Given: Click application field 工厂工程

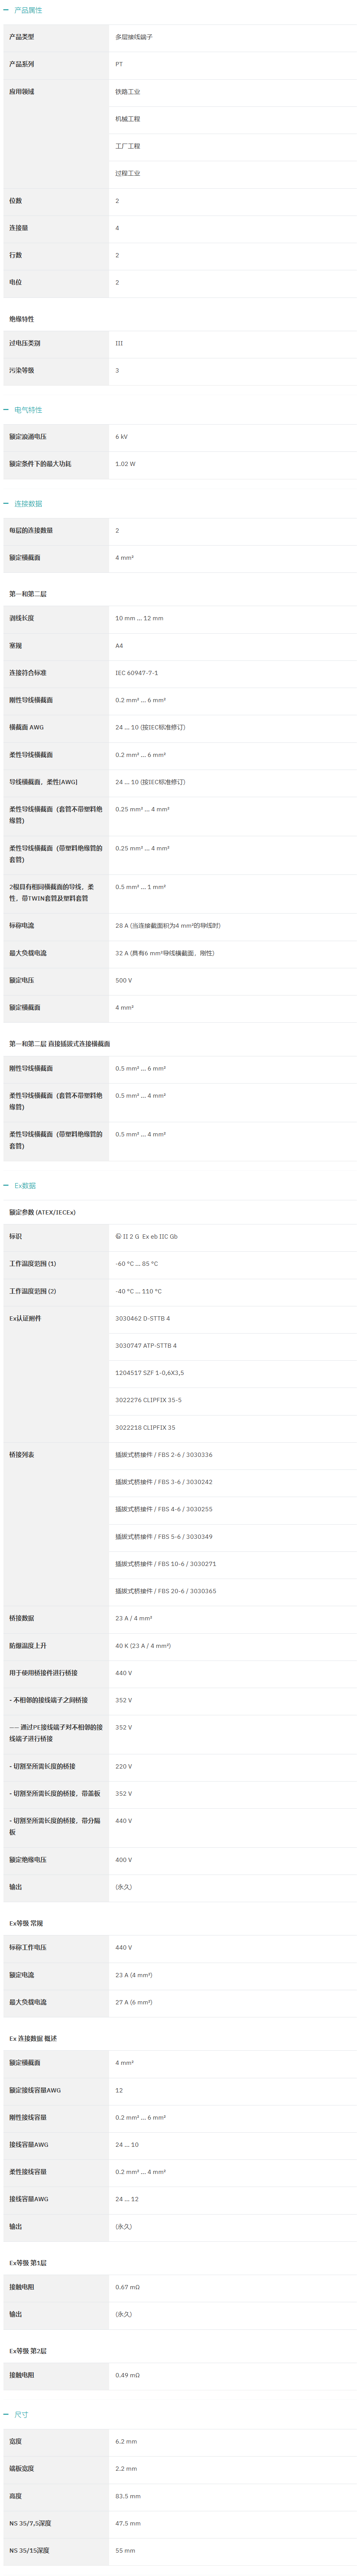Looking at the screenshot, I should coord(127,146).
